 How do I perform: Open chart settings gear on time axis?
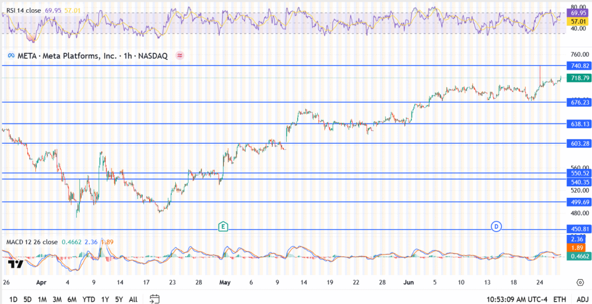point(580,282)
